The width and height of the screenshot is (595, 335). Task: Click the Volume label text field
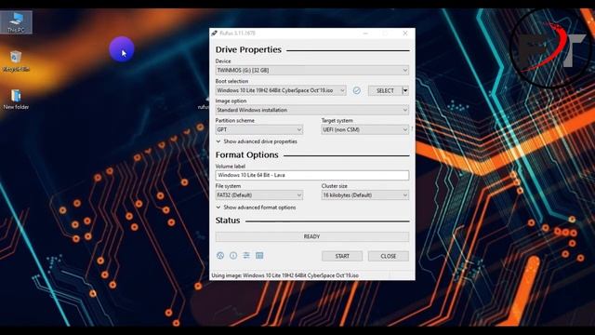[312, 175]
